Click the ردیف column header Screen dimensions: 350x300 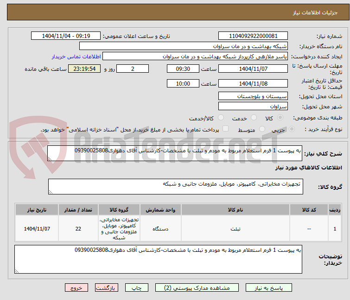point(335,210)
